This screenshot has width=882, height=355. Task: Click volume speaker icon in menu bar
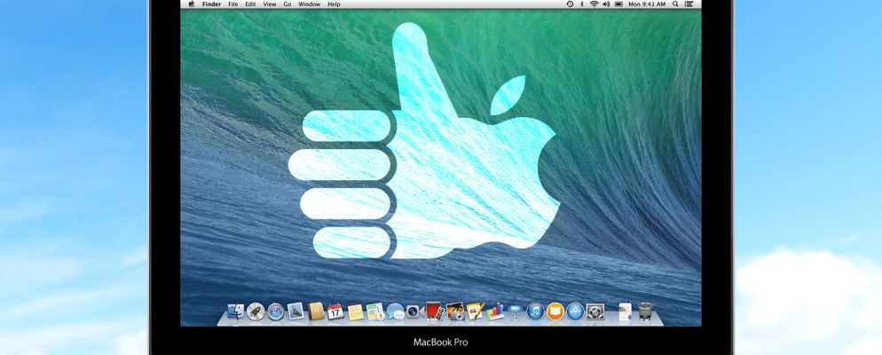point(606,4)
